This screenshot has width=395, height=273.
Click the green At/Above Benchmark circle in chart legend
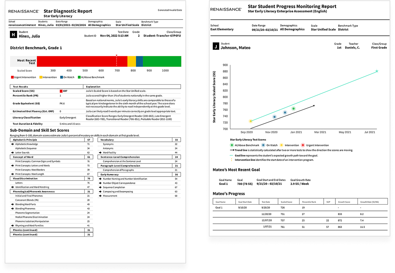(x=232, y=145)
